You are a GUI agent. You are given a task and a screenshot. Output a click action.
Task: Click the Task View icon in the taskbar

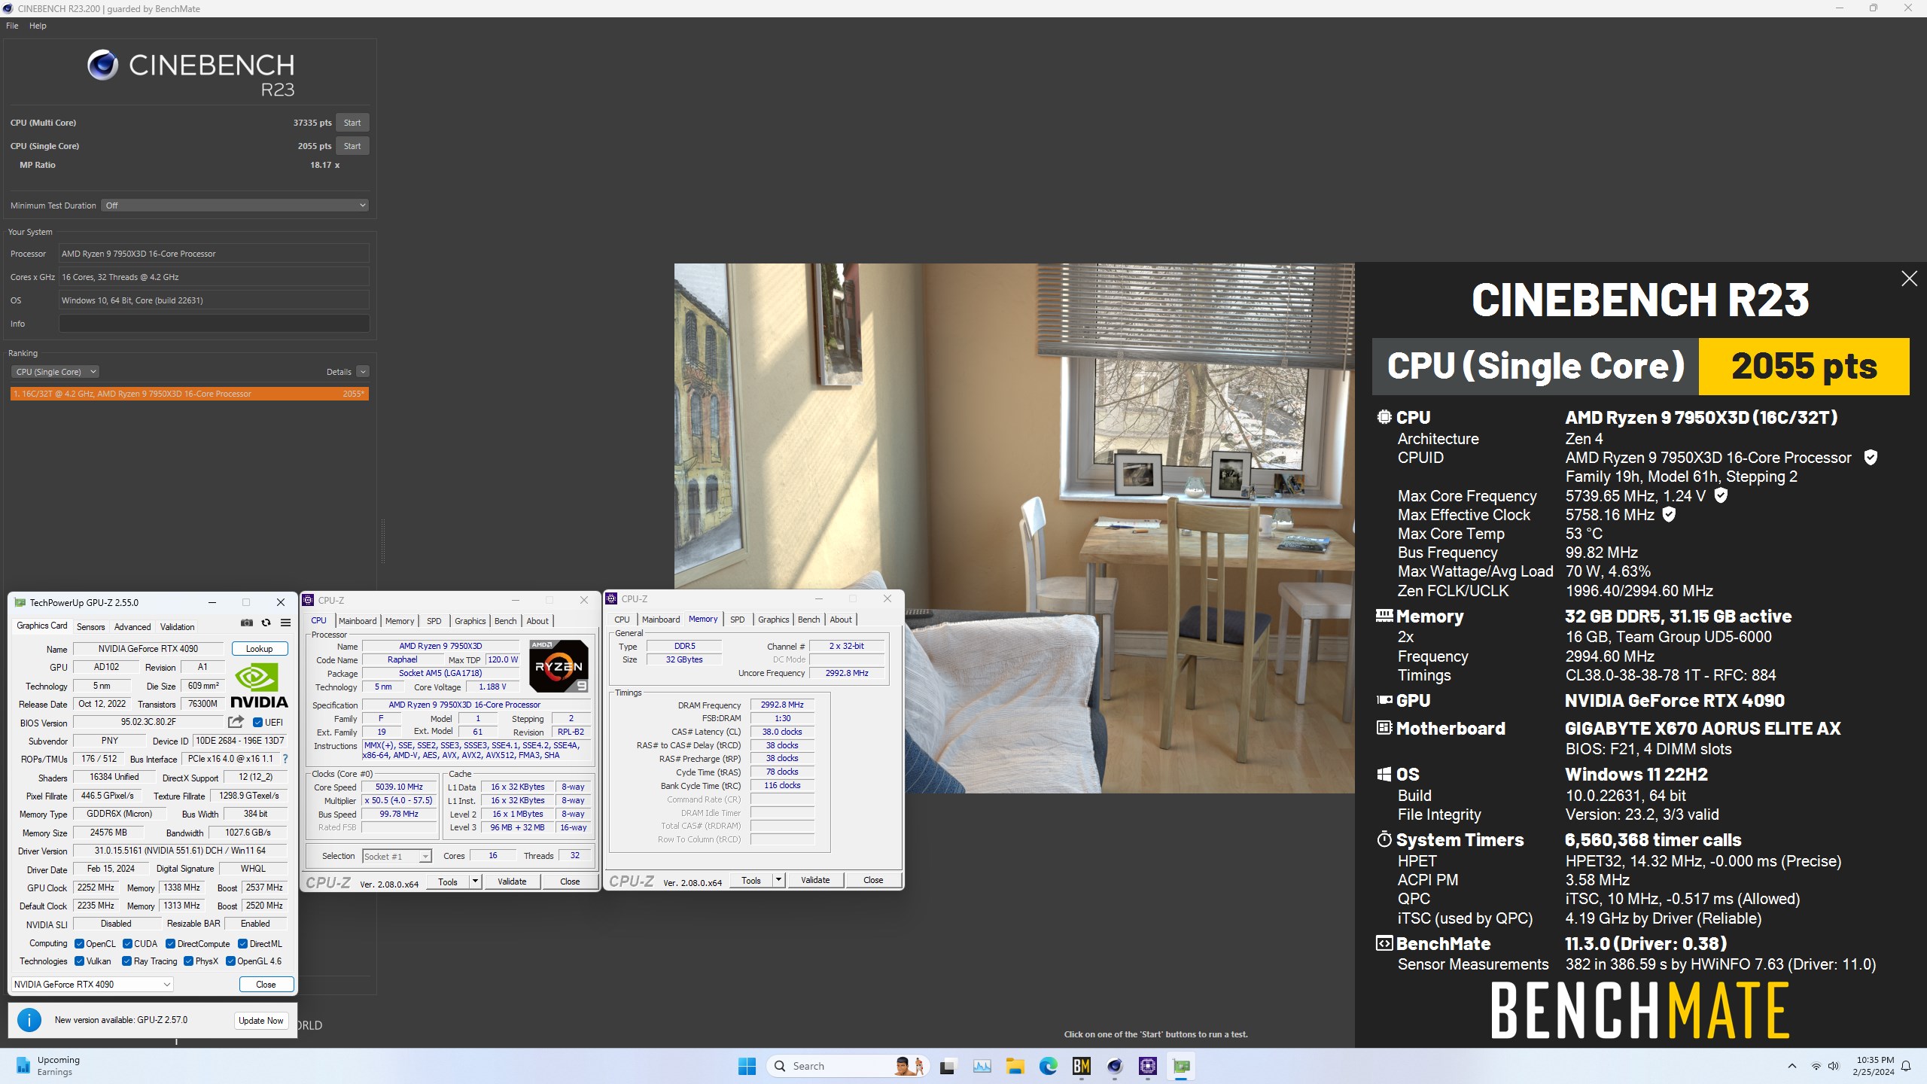[948, 1066]
